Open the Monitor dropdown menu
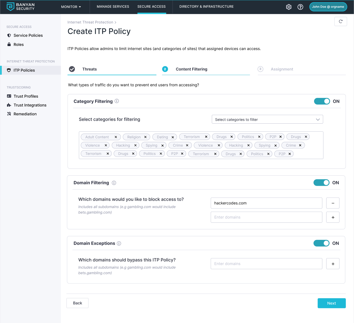354x323 pixels. coord(71,7)
